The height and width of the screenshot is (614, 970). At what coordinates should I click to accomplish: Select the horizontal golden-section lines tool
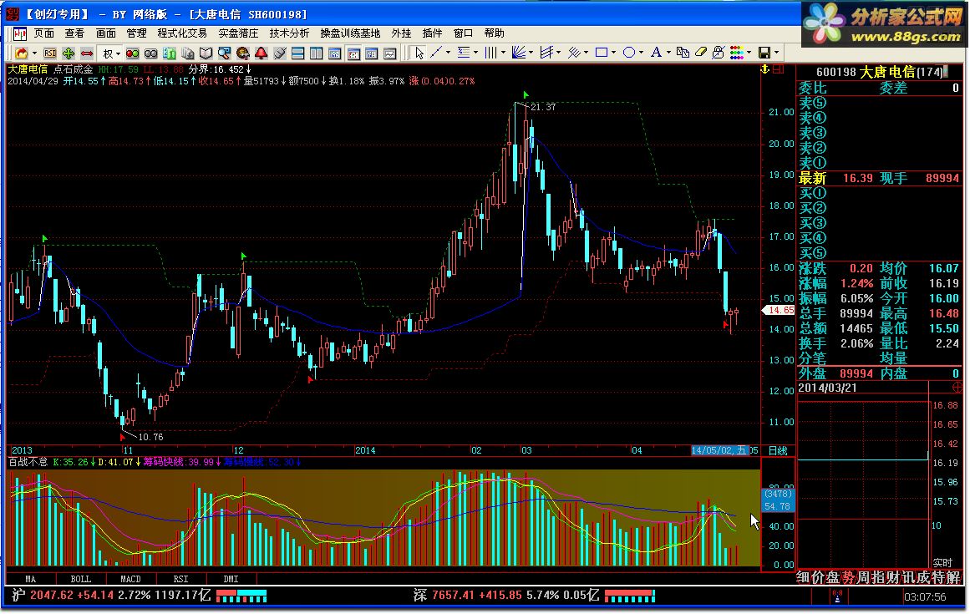(x=464, y=53)
